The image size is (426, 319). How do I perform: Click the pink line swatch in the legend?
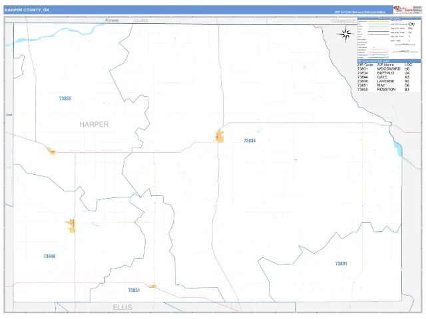click(x=378, y=53)
